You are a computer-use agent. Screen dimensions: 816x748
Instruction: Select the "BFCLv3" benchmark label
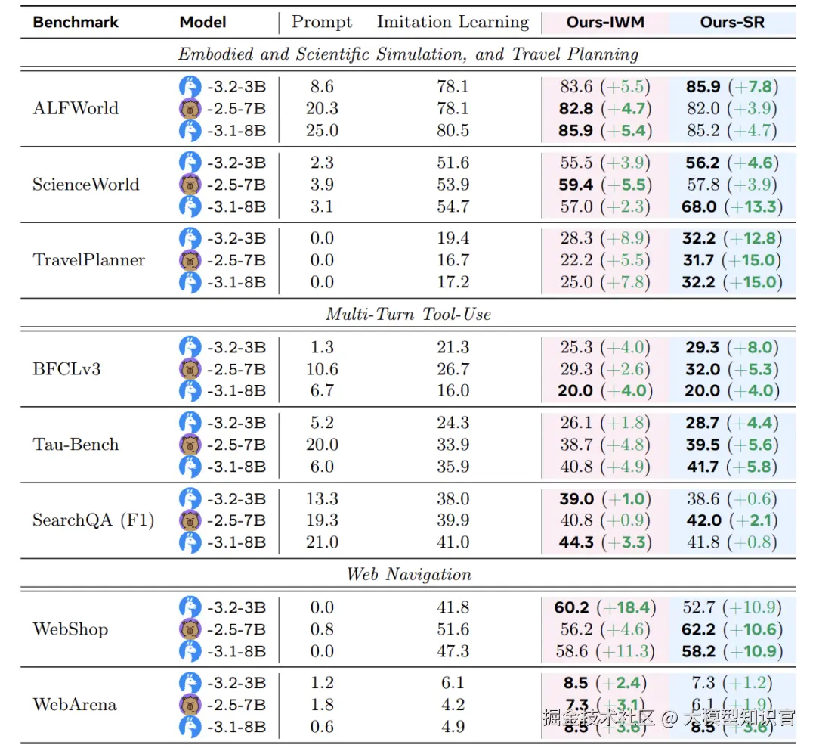pos(66,369)
